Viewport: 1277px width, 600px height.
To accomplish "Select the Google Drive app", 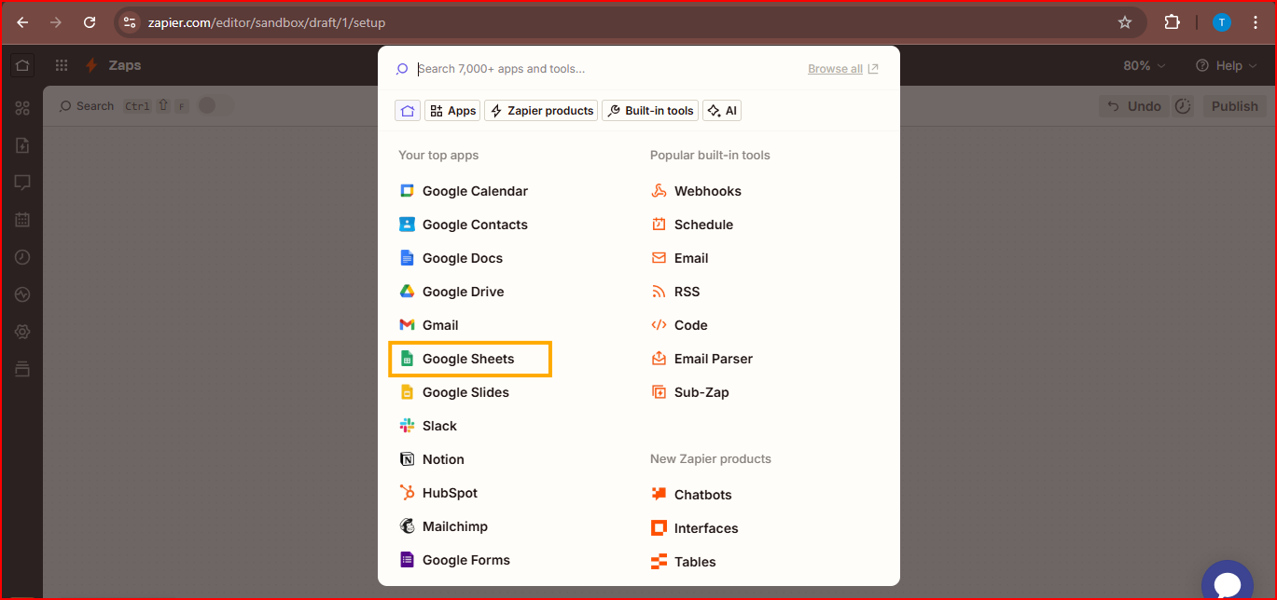I will 452,292.
